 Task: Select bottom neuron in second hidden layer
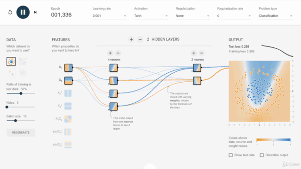[197, 81]
